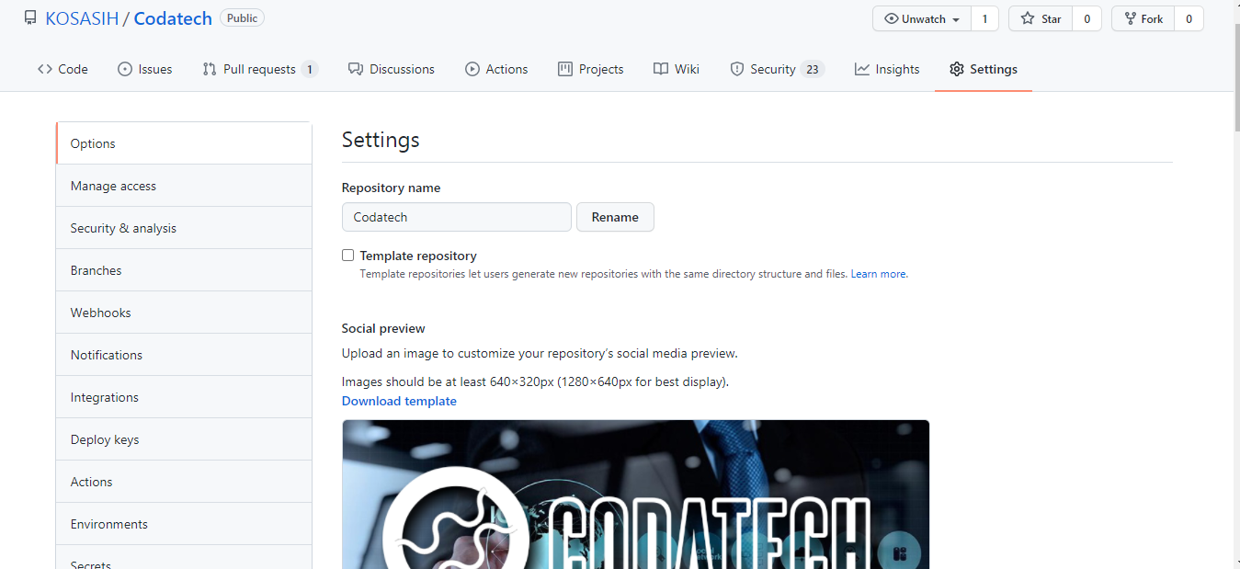Select Options in the settings sidebar

(184, 143)
